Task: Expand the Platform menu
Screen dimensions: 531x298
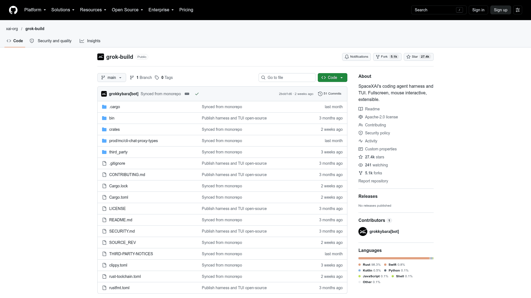Action: pos(35,10)
